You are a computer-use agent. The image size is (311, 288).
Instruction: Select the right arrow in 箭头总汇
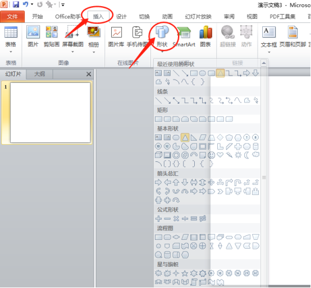(x=158, y=182)
